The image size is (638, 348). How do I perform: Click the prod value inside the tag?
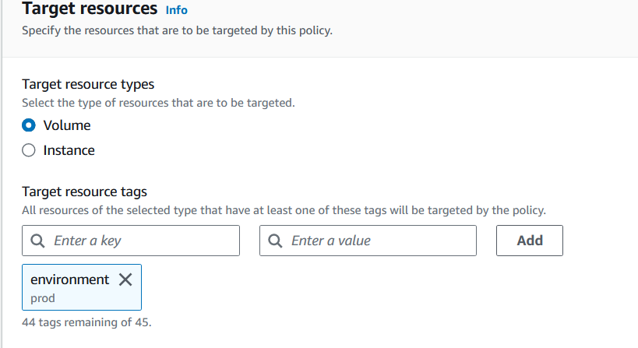click(43, 298)
